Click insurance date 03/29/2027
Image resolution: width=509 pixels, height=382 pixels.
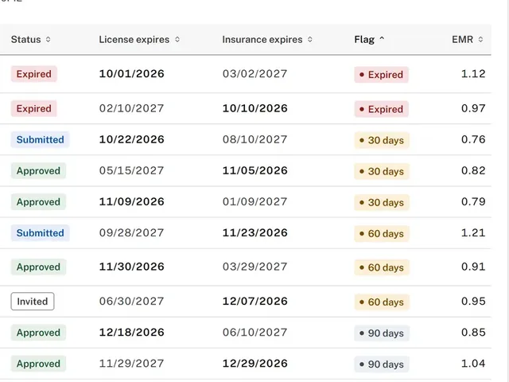click(254, 267)
